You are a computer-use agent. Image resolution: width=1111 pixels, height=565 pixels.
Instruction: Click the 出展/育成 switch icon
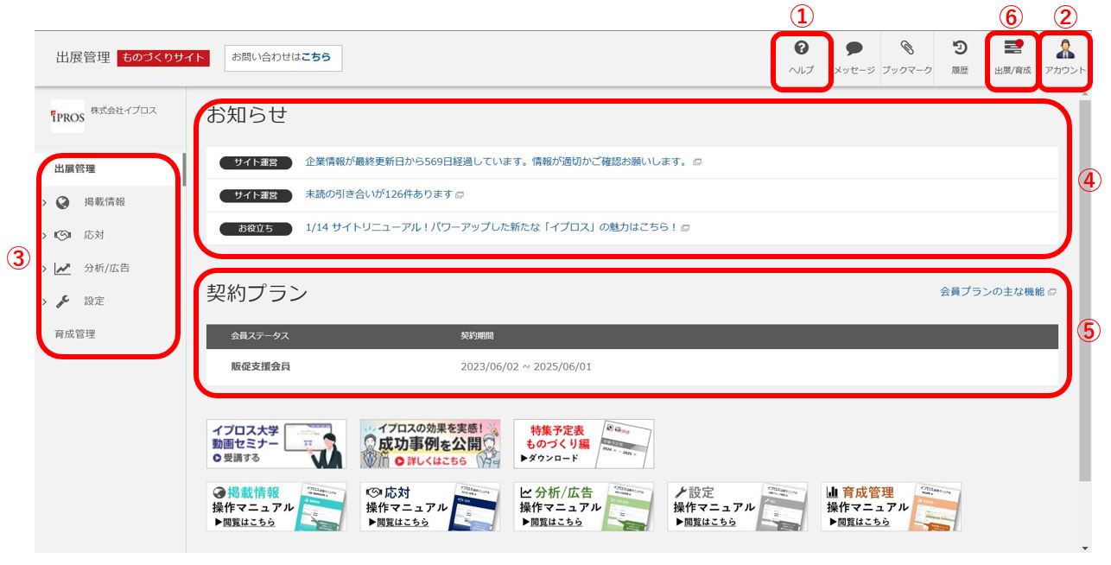(x=1013, y=48)
